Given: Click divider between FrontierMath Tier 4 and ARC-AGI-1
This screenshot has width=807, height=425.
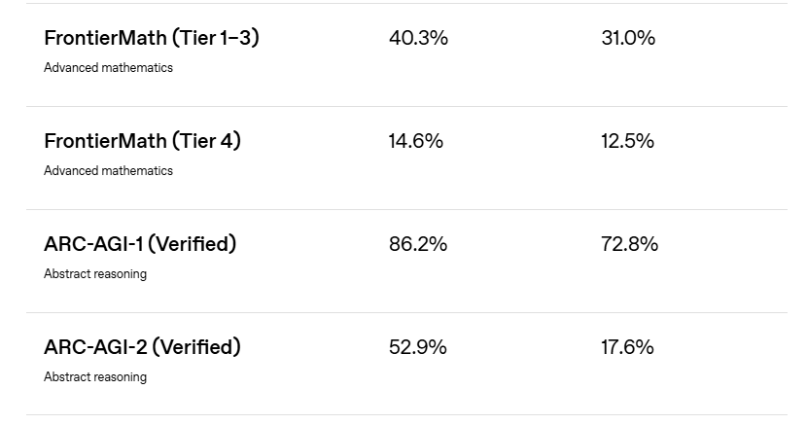Looking at the screenshot, I should point(406,209).
